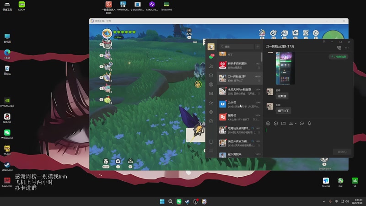
Task: Open WeChat hamburger settings menu
Action: 211,151
